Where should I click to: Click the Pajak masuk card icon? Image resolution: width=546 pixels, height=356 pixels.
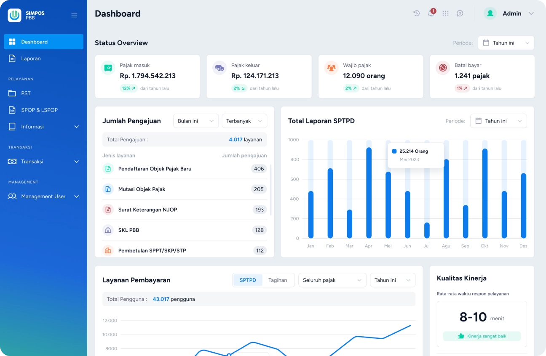[108, 68]
